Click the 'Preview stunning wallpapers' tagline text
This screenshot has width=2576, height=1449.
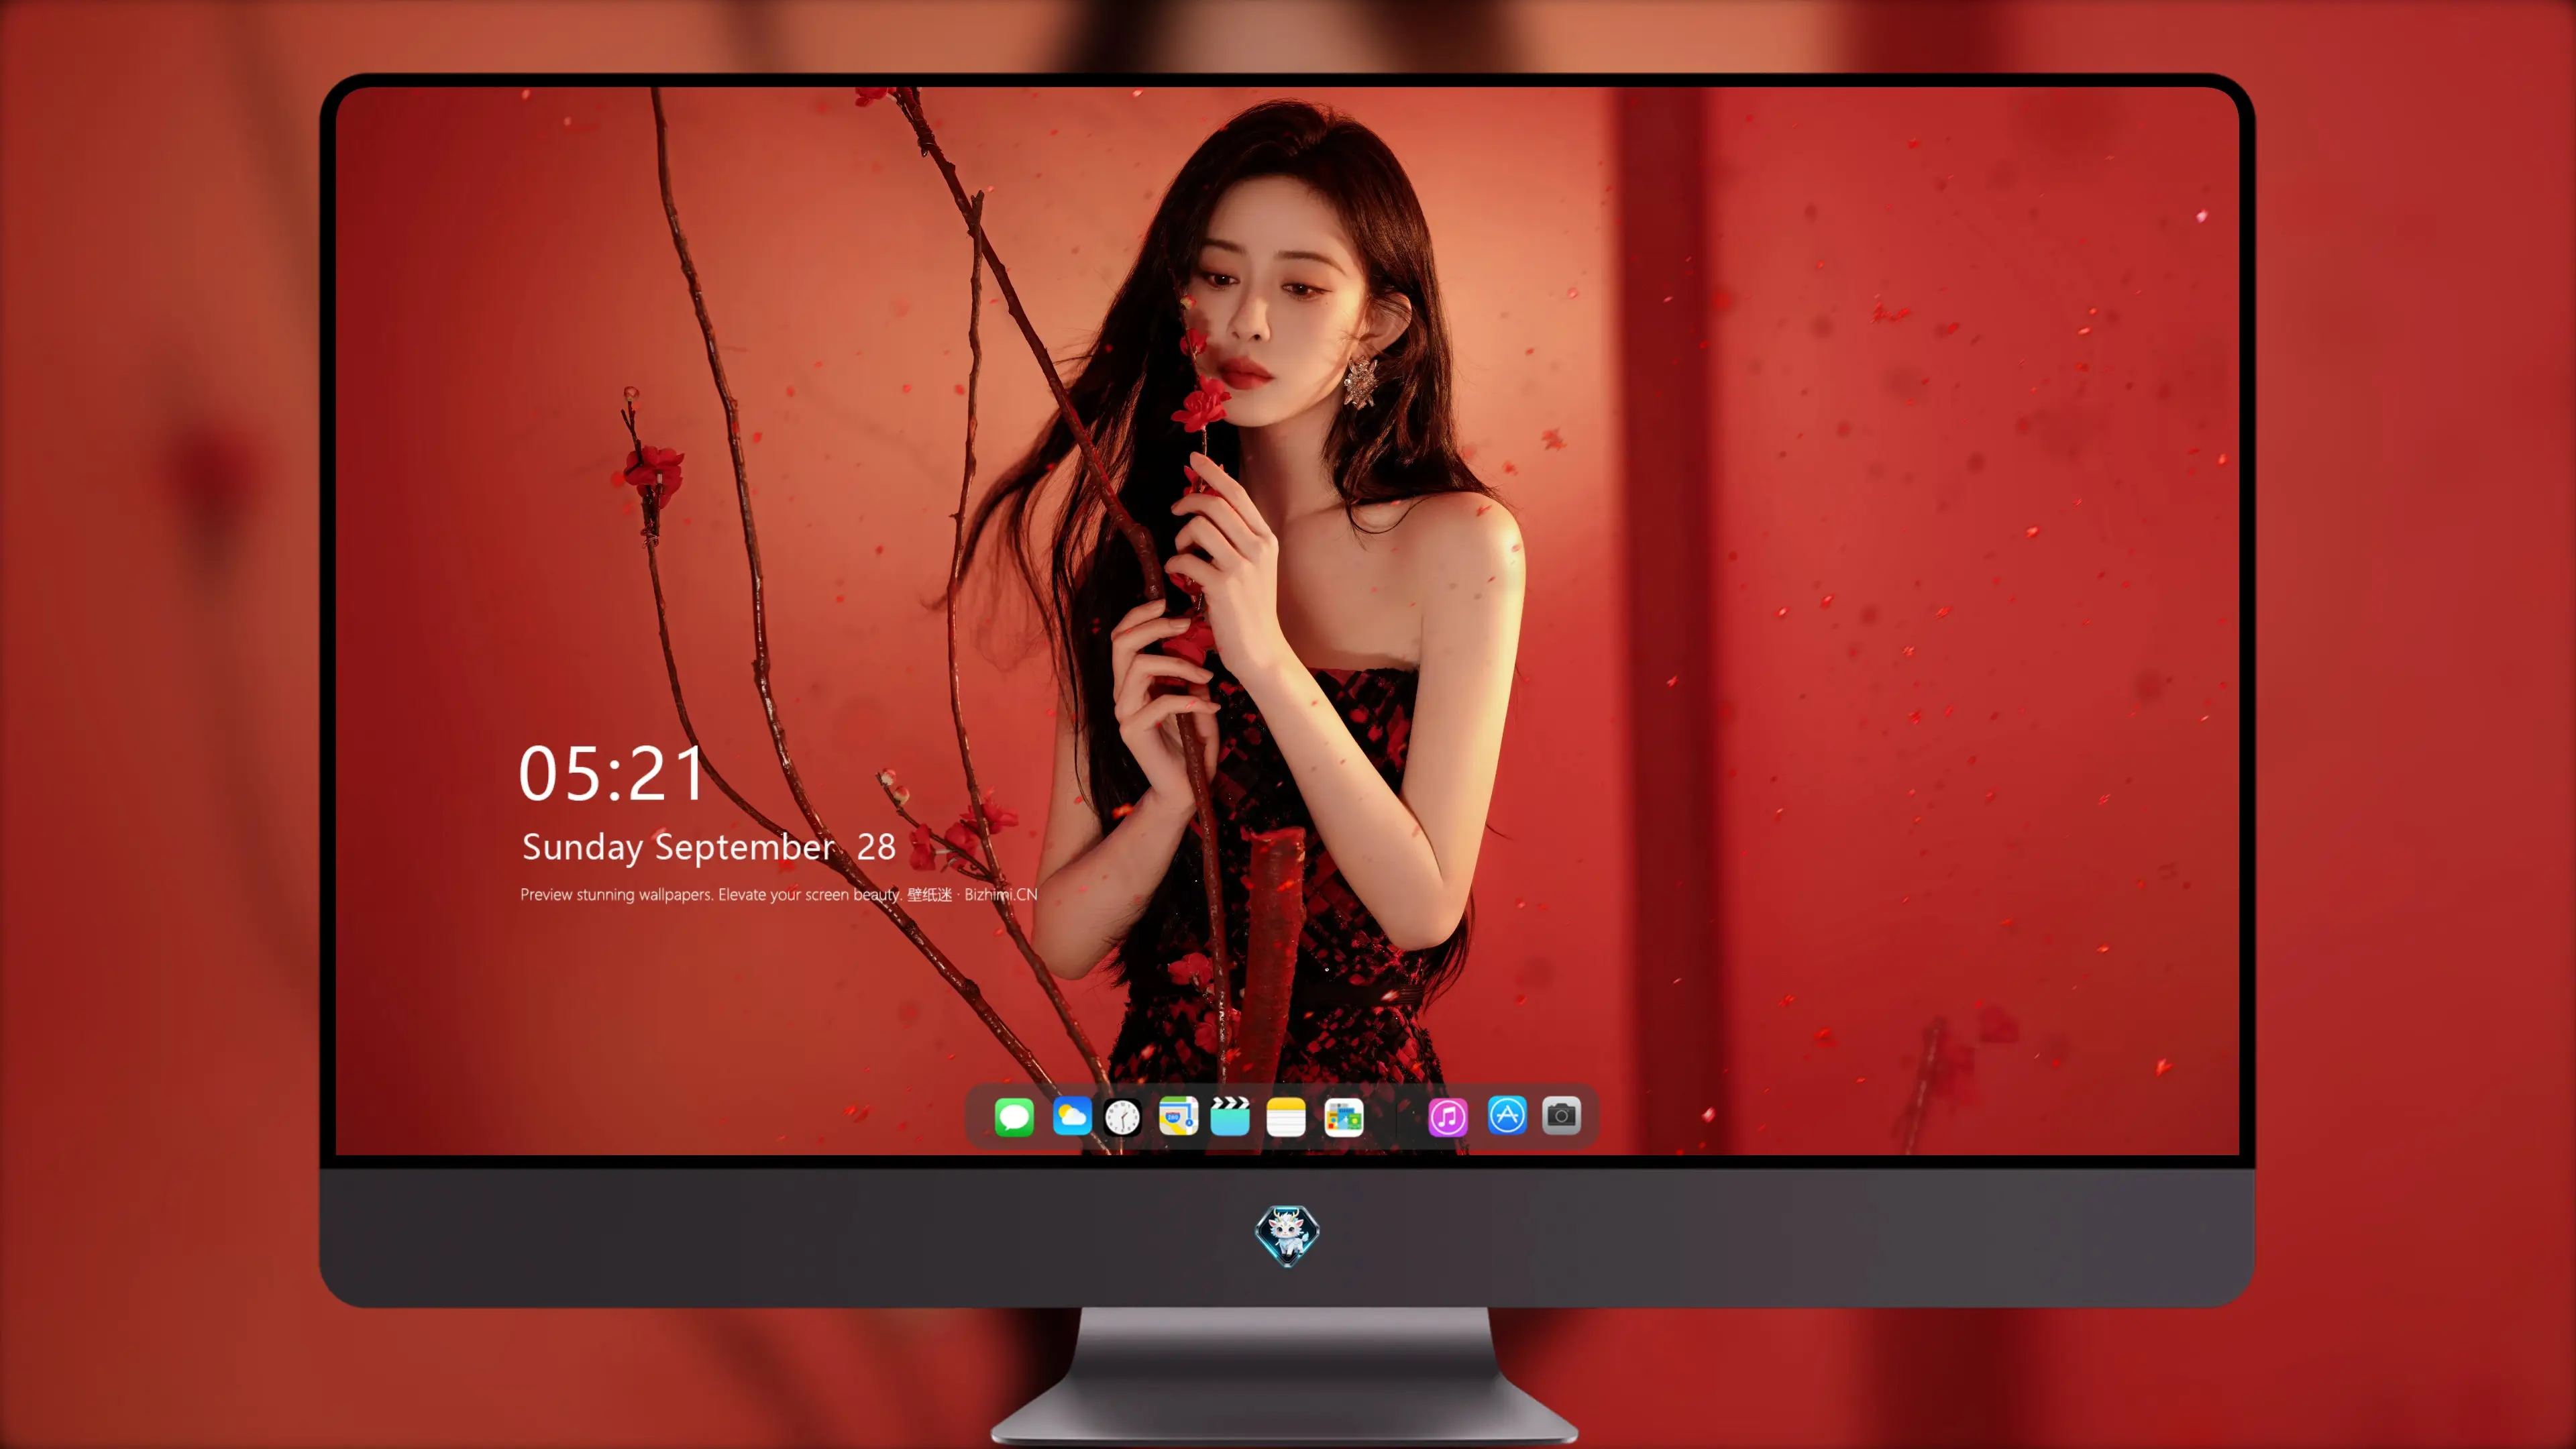click(778, 894)
